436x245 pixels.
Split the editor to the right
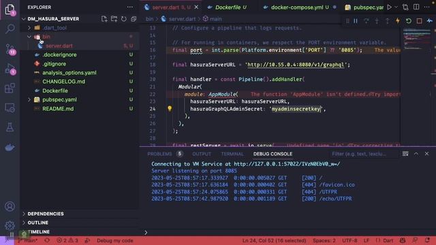[416, 7]
